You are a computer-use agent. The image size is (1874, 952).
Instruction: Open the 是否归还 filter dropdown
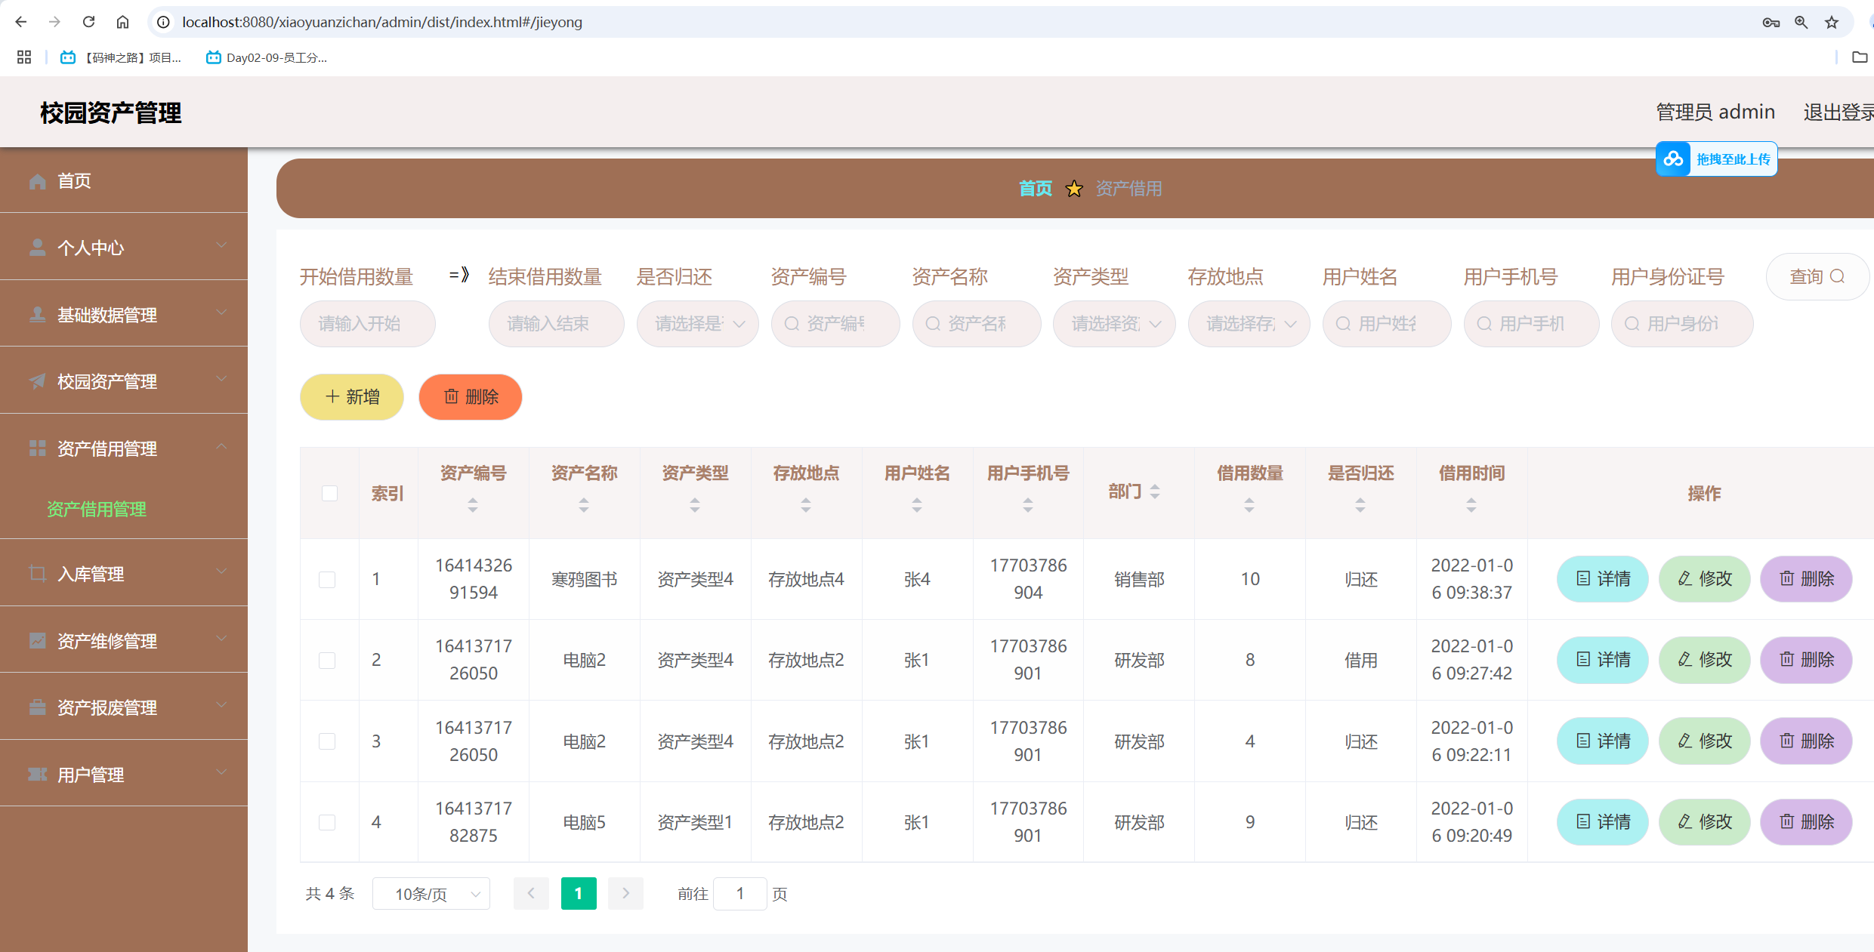click(697, 324)
